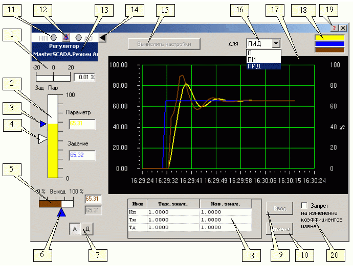Click the Ввод button
353x266 pixels.
(x=280, y=208)
